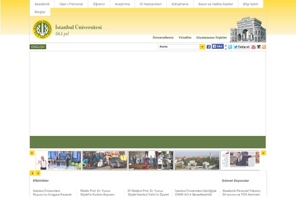This screenshot has width=296, height=197.
Task: Click the yellow search submit arrow
Action: click(202, 47)
